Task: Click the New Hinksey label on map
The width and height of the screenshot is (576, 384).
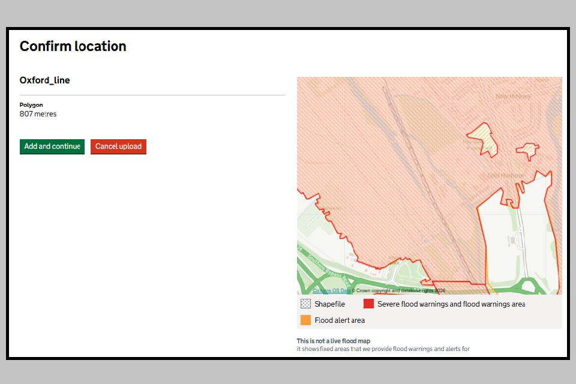Action: [513, 96]
